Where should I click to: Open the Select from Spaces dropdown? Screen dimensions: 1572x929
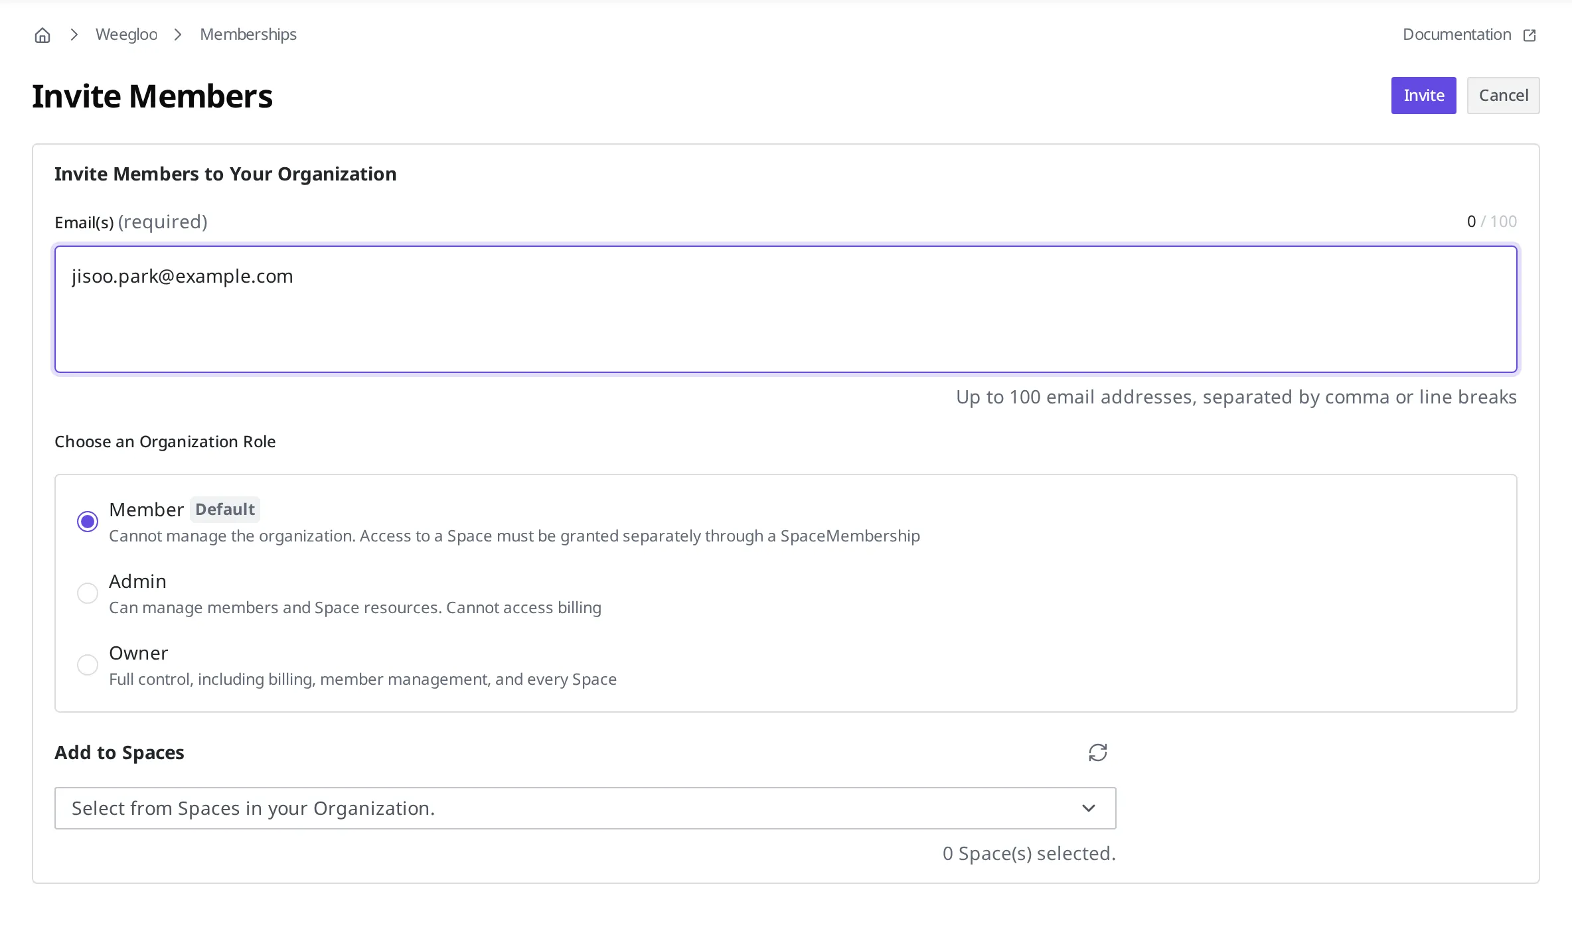[x=586, y=808]
